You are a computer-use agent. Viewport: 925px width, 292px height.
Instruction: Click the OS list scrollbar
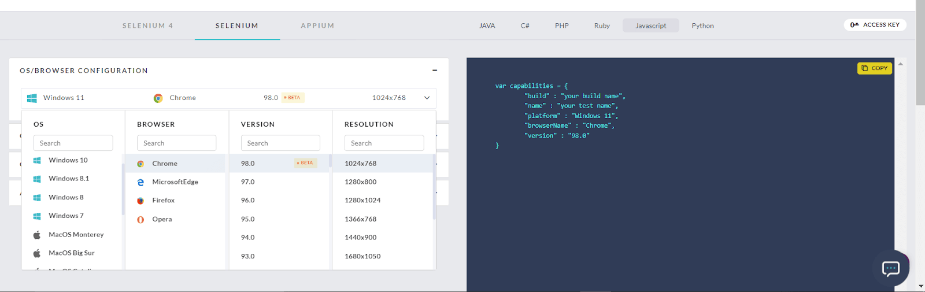pyautogui.click(x=123, y=189)
